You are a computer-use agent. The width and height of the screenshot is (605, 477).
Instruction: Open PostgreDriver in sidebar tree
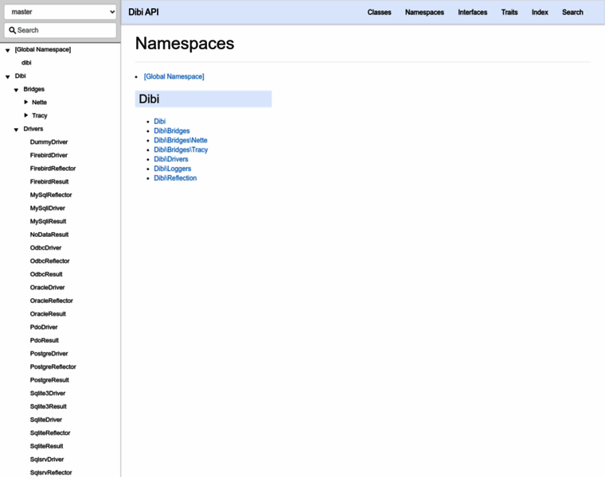pyautogui.click(x=49, y=353)
